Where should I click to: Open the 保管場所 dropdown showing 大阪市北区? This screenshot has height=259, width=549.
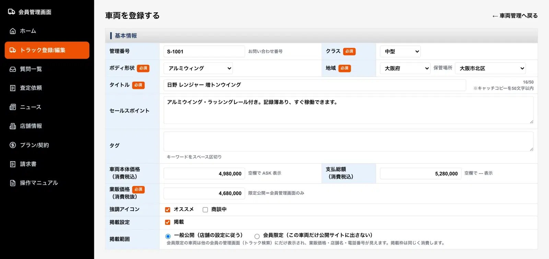[490, 68]
